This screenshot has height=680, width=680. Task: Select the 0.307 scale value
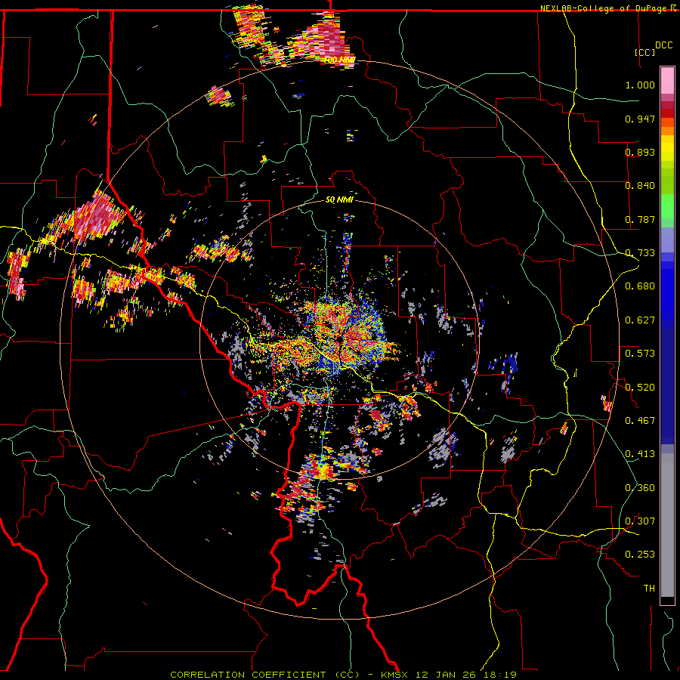coord(640,521)
